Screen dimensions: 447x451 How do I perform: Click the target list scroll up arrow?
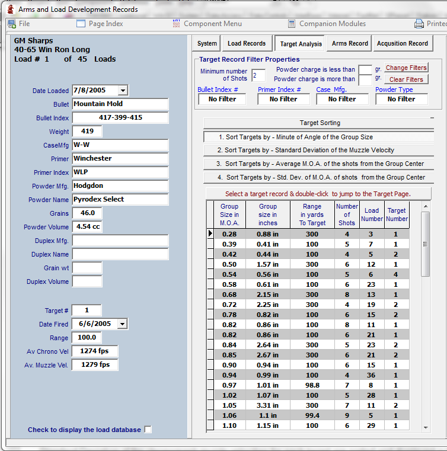(426, 206)
